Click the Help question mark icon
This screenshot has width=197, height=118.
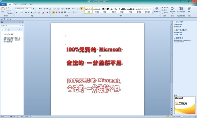click(x=196, y=4)
